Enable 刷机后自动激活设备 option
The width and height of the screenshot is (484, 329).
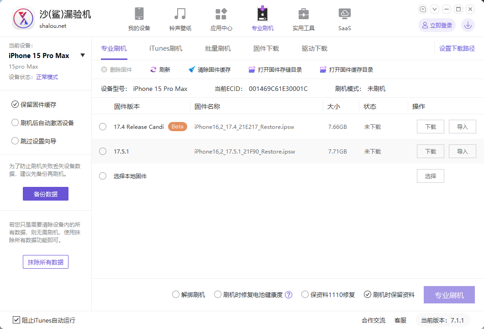click(15, 122)
